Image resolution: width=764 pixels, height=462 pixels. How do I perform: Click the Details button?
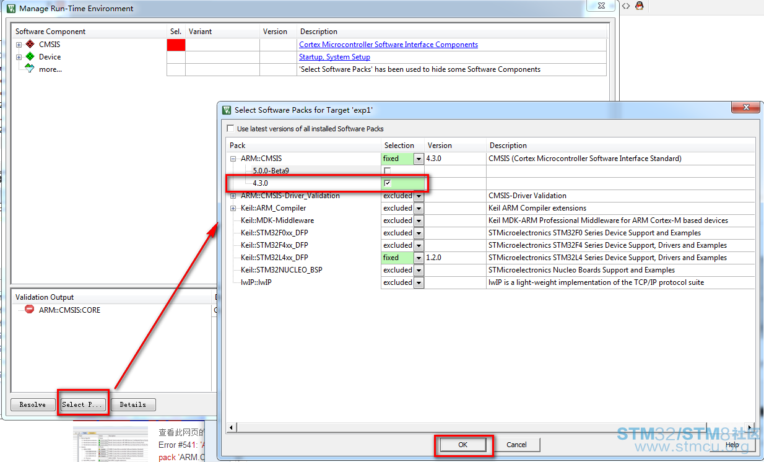(133, 404)
